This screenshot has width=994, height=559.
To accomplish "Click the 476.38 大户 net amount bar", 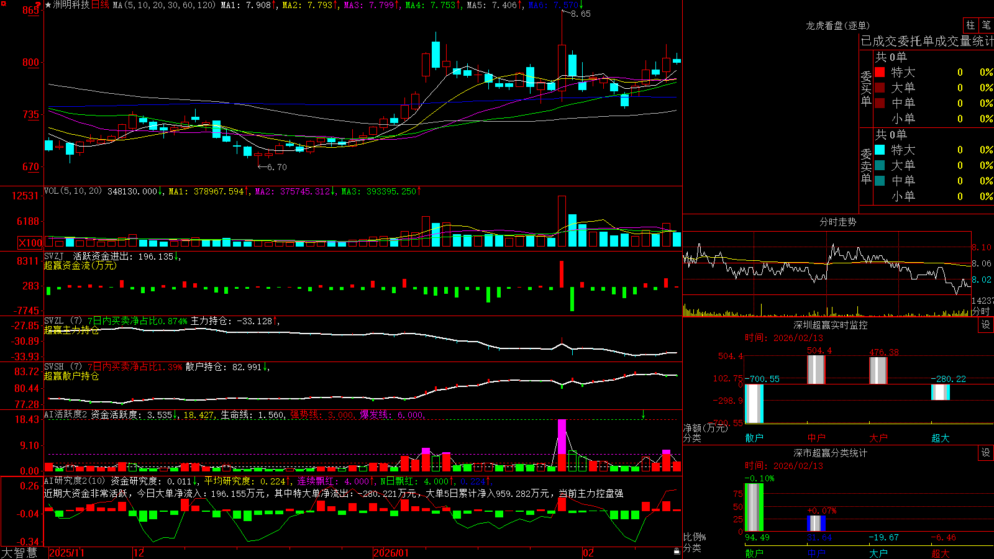I will [x=878, y=371].
